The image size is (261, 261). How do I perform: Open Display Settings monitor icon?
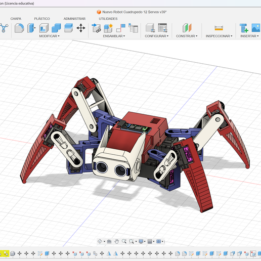(x=141, y=241)
